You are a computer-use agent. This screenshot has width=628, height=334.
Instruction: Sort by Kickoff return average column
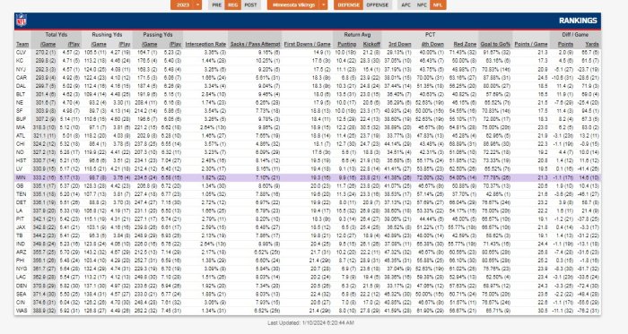coord(371,44)
